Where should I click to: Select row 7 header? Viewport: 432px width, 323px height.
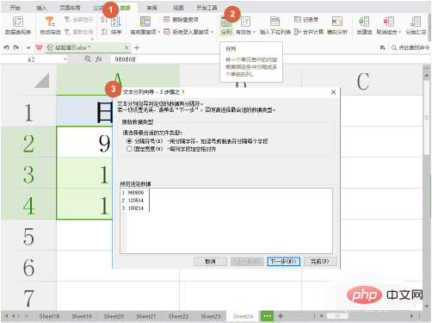pos(28,297)
